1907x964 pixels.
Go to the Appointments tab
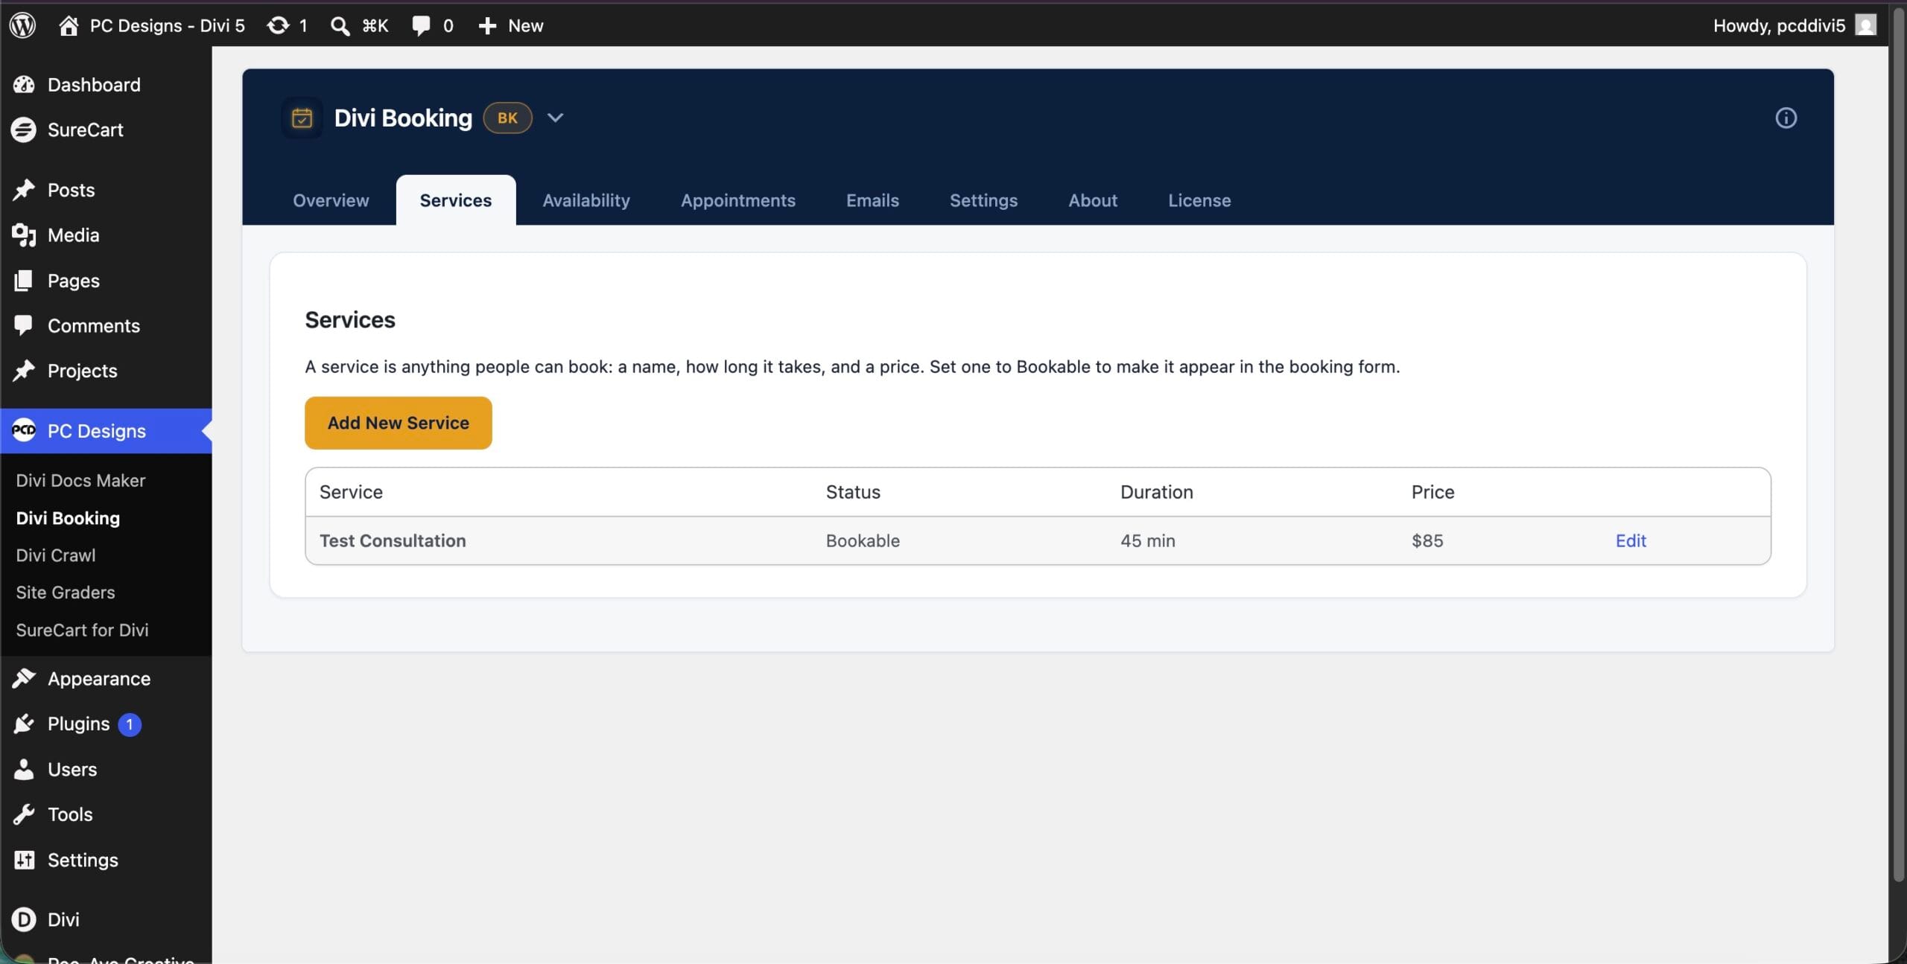click(738, 200)
